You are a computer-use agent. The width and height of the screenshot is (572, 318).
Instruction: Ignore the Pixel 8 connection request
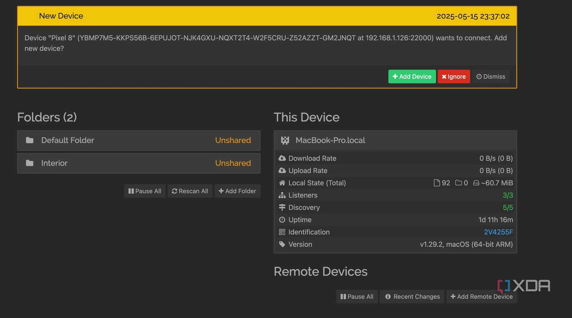454,76
